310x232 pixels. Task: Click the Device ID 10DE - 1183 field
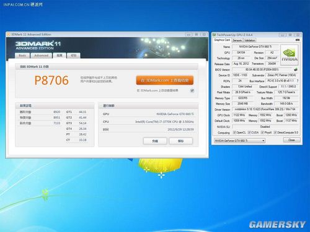(240, 75)
